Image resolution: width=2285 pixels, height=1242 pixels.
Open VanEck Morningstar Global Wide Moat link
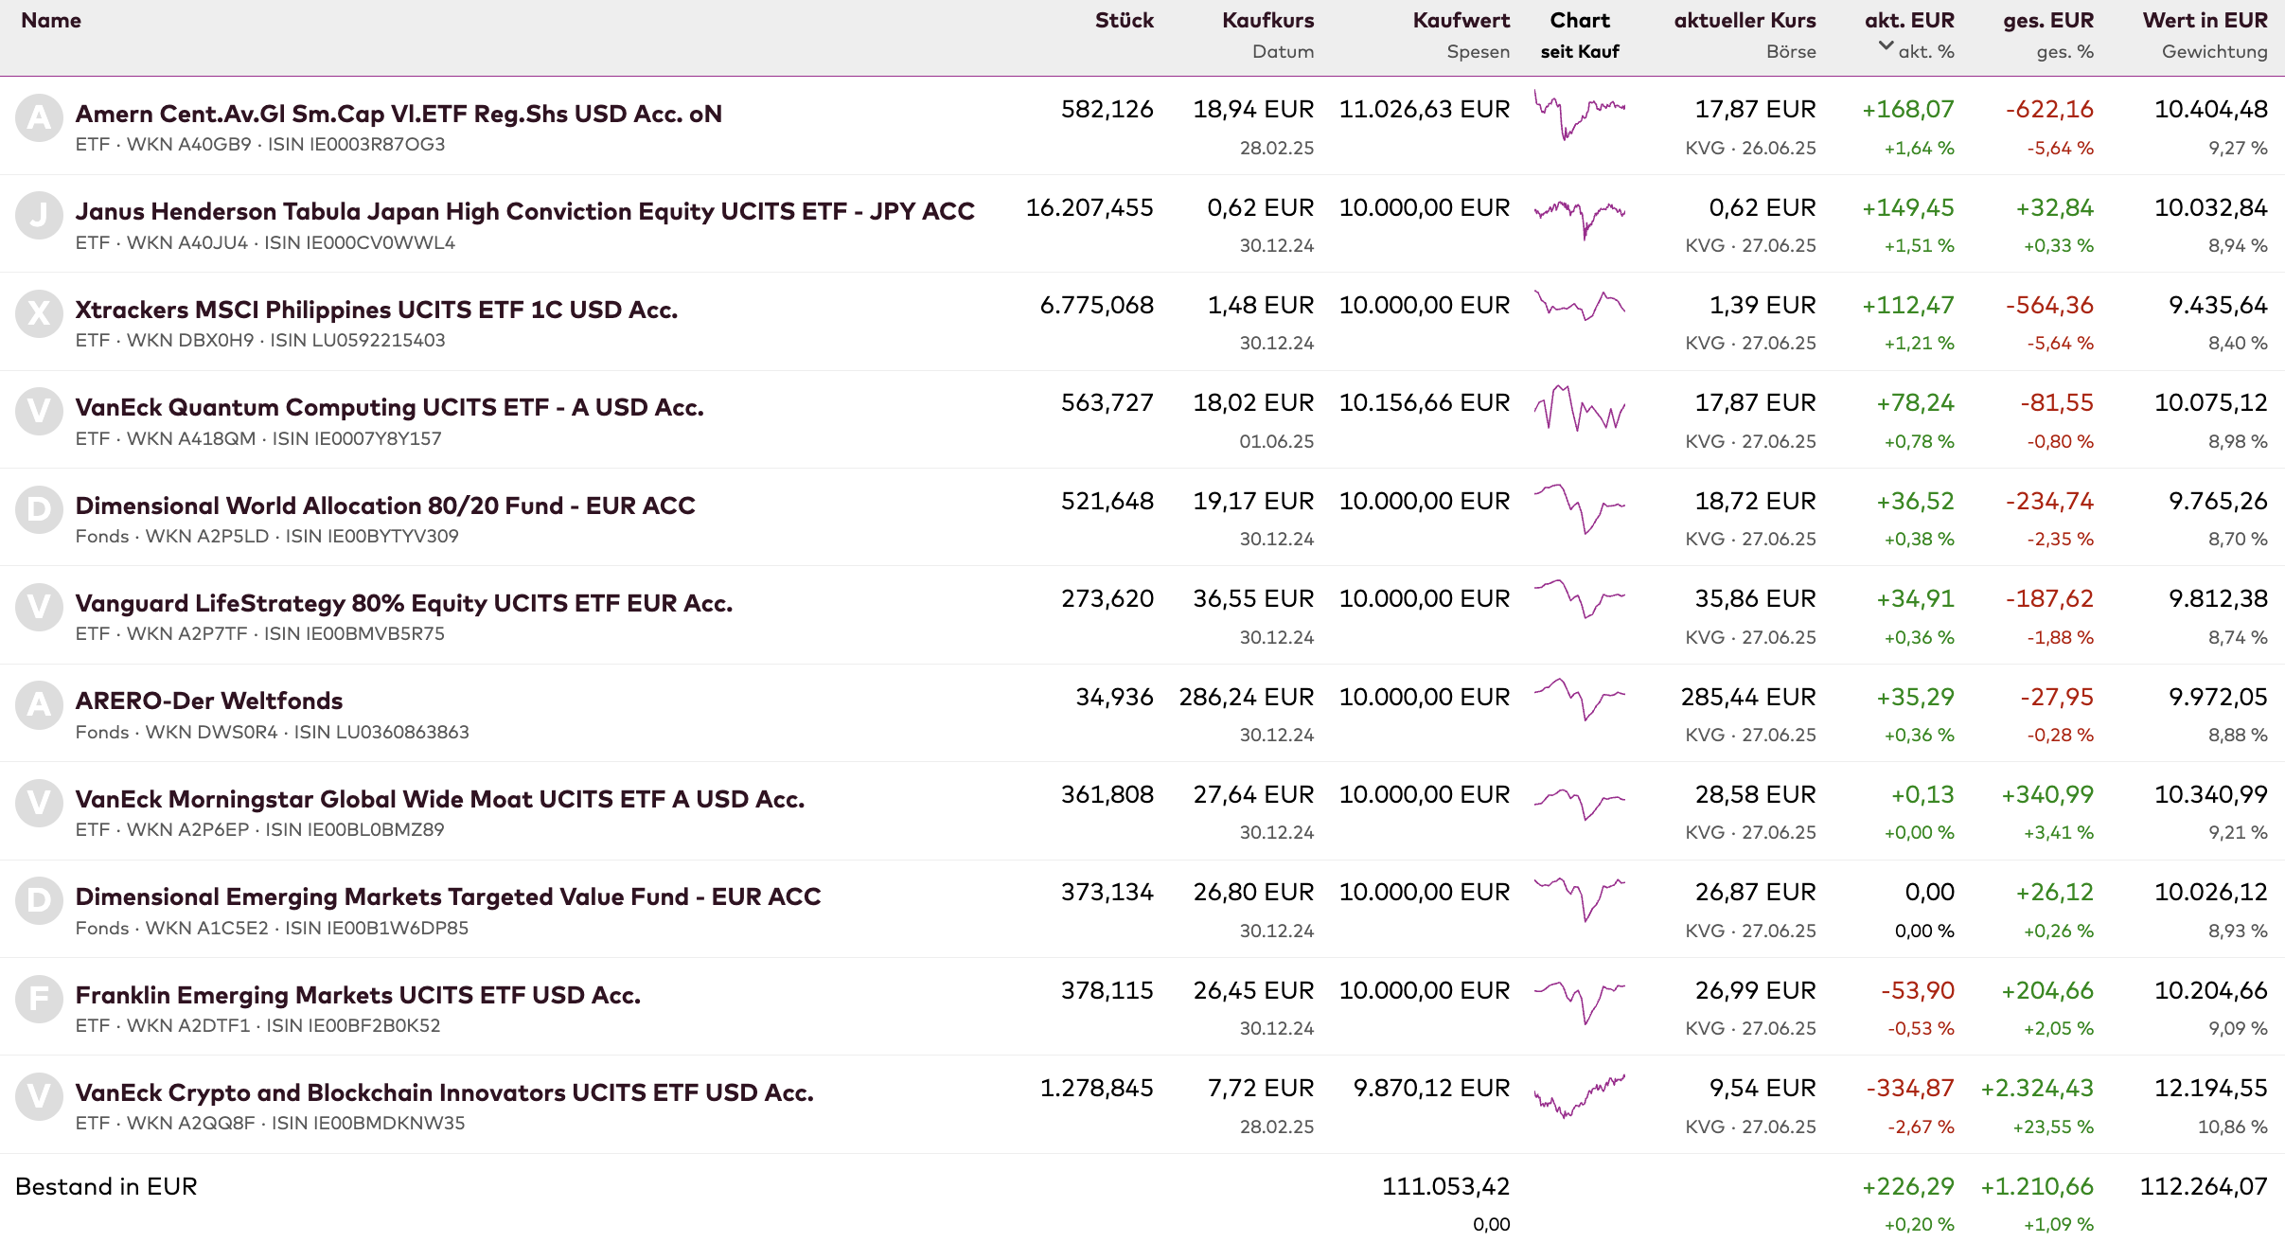click(x=440, y=799)
